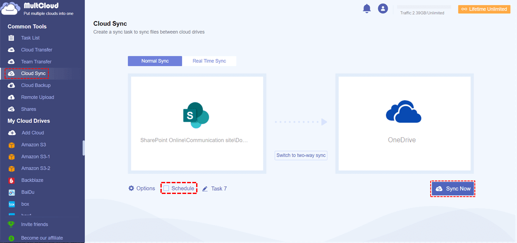Select BaiDu drive entry
This screenshot has height=243, width=517.
click(x=28, y=192)
